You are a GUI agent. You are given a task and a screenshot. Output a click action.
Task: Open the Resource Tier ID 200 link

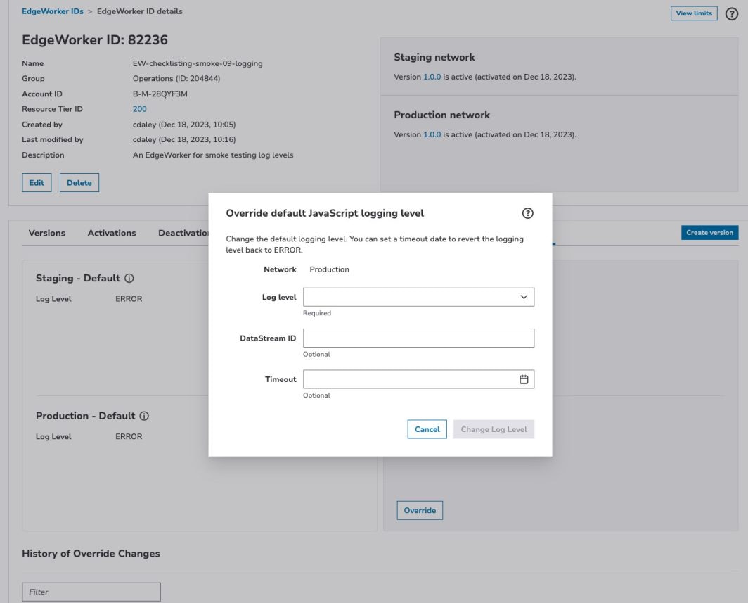[x=139, y=109]
